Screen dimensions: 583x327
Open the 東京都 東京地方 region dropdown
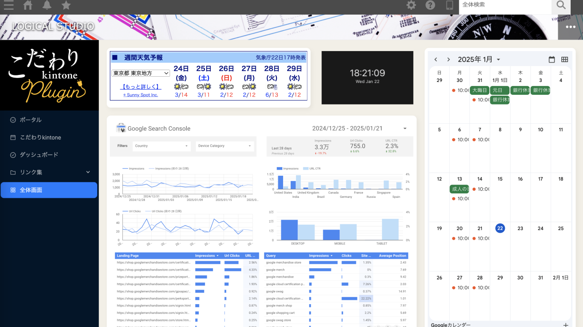coord(141,73)
